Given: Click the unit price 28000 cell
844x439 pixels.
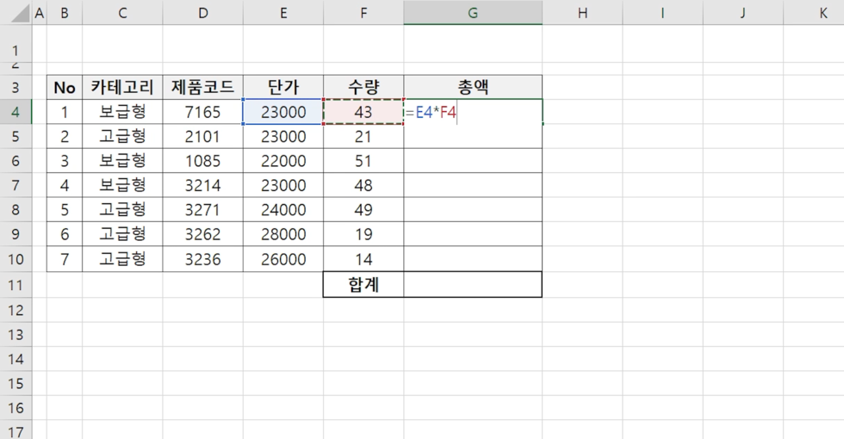Looking at the screenshot, I should [x=282, y=234].
